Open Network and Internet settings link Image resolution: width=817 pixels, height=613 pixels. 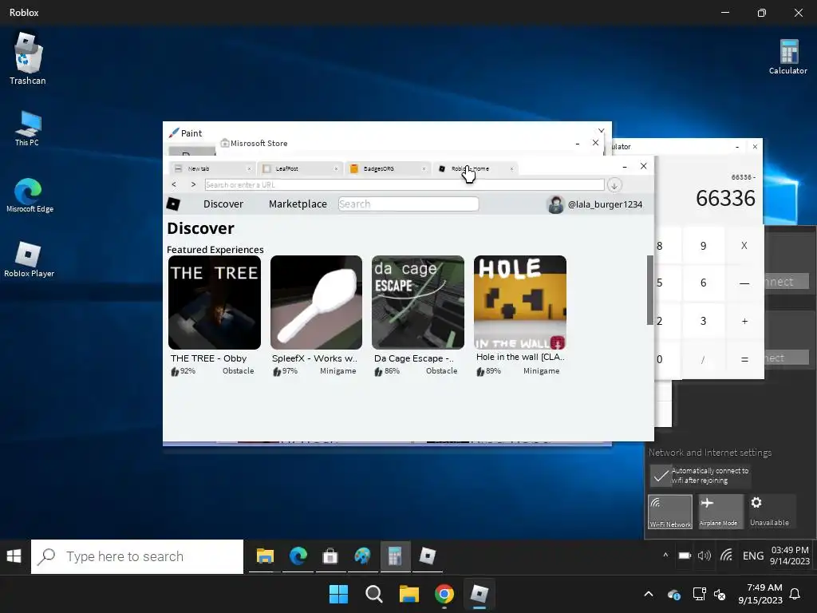point(709,453)
